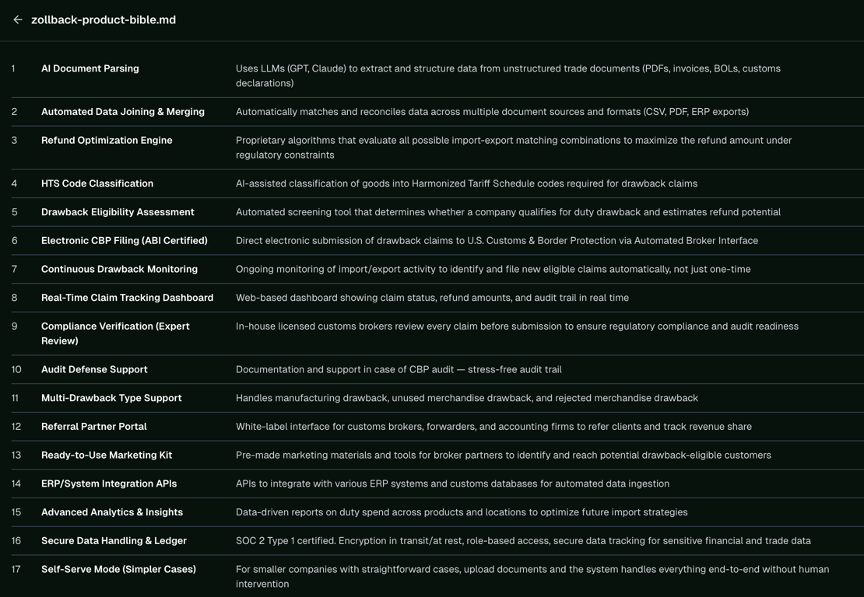864x597 pixels.
Task: Select the Referral Partner Portal feature
Action: point(94,427)
